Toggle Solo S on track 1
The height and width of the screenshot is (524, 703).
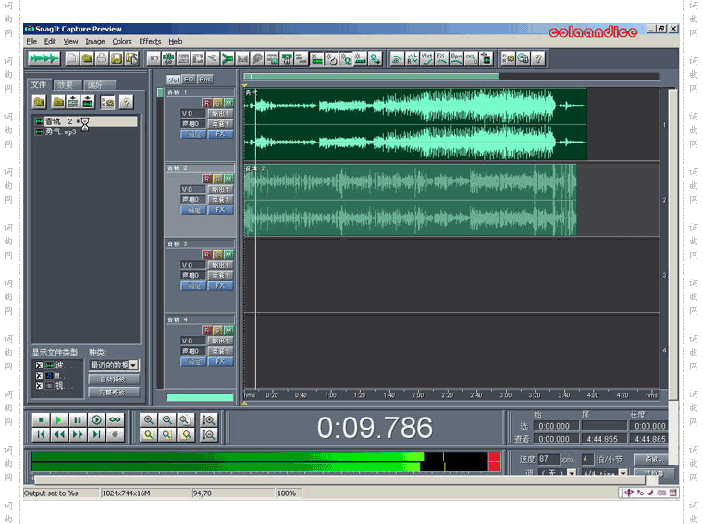(217, 103)
